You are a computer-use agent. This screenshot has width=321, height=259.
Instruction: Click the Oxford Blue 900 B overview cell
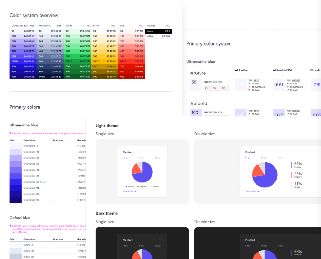pos(50,77)
